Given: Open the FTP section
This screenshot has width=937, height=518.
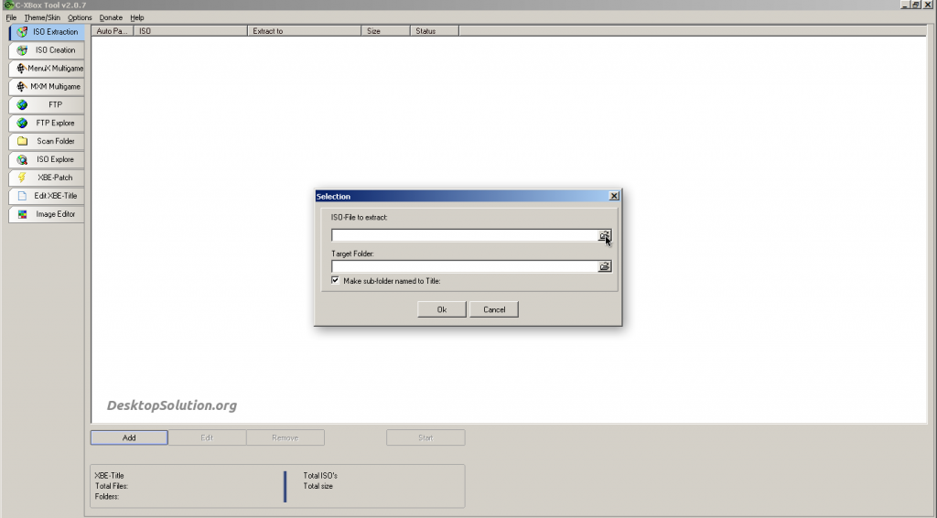Looking at the screenshot, I should point(47,104).
